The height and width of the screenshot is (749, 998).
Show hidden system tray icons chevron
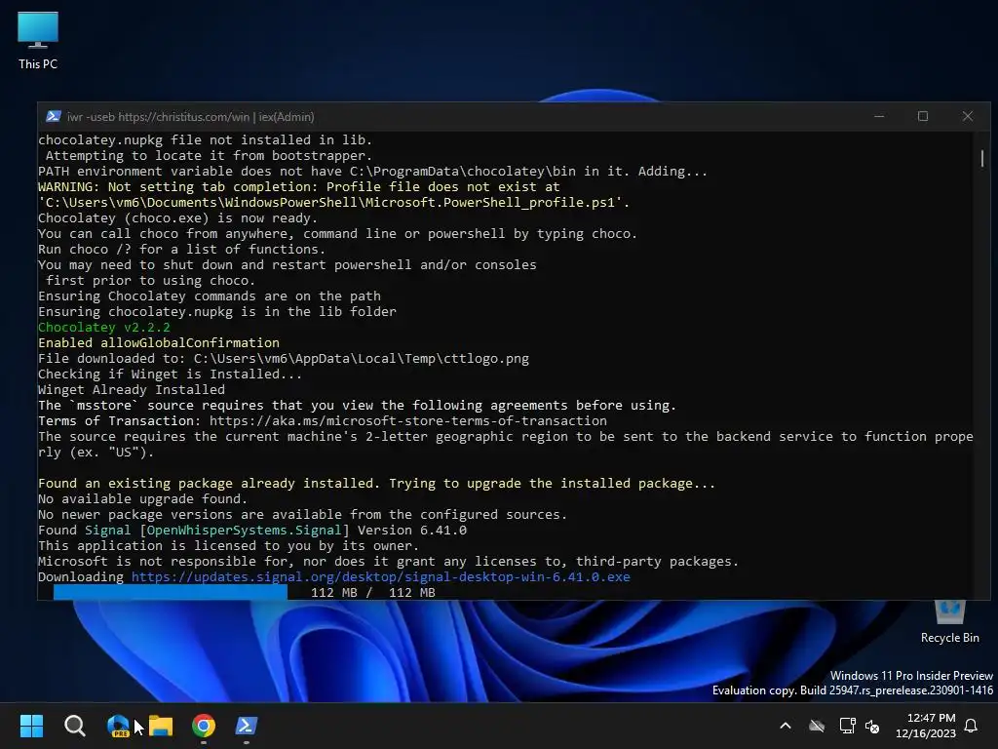click(786, 726)
